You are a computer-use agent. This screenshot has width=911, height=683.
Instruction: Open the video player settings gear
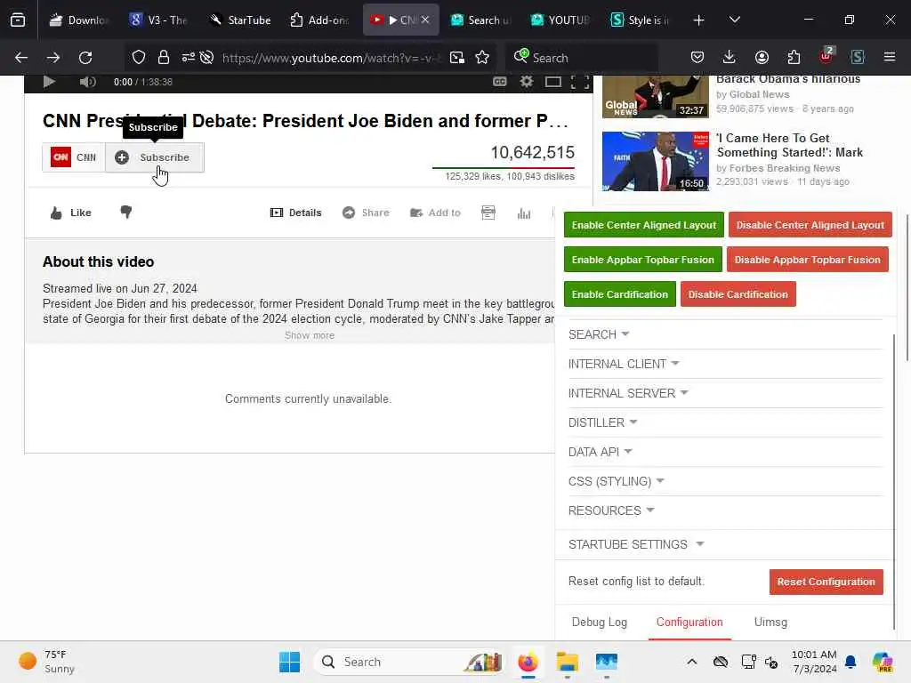tap(527, 82)
